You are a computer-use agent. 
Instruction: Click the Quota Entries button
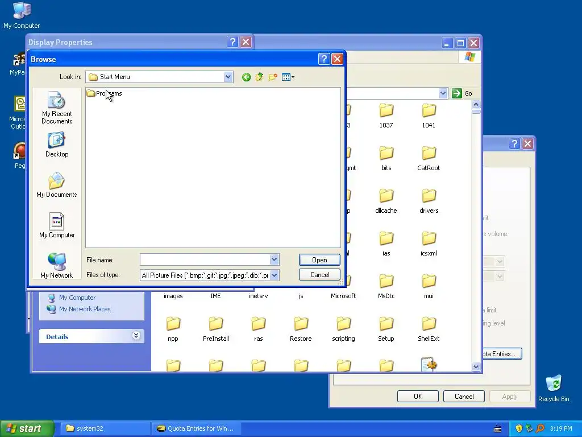coord(502,354)
